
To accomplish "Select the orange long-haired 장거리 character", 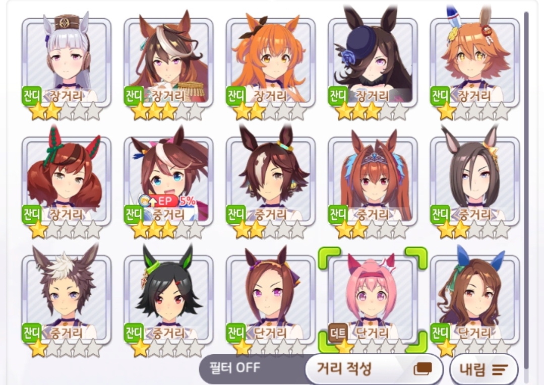I will (x=271, y=62).
